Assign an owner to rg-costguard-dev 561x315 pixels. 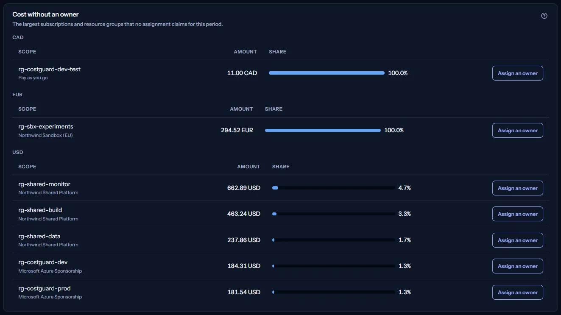coord(518,266)
